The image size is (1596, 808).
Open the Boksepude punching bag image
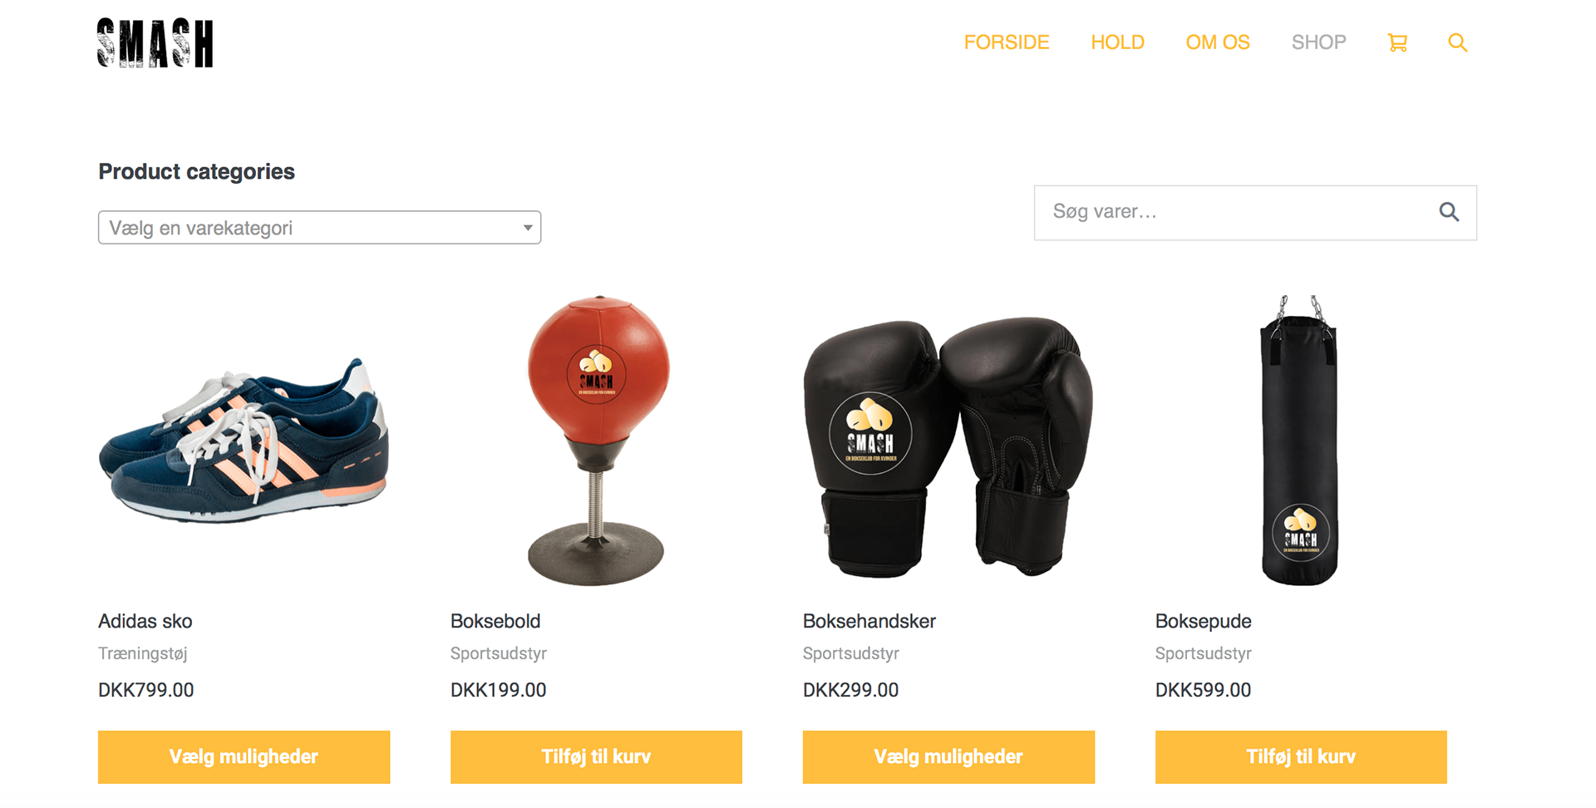point(1301,441)
